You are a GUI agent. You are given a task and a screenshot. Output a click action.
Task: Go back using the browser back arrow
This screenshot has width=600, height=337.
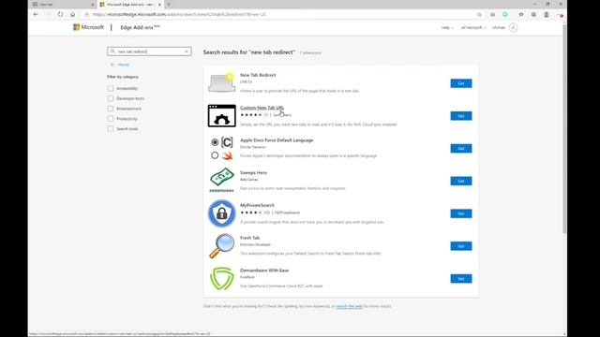tap(36, 15)
